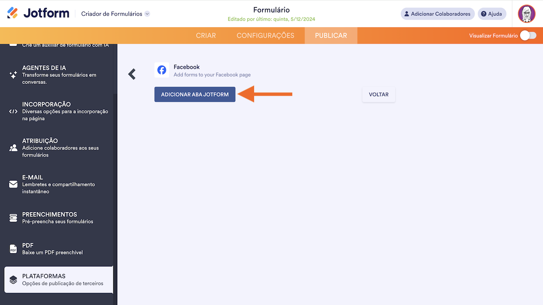Screen dimensions: 543x305
Task: Open the Ajuda help button
Action: click(492, 14)
